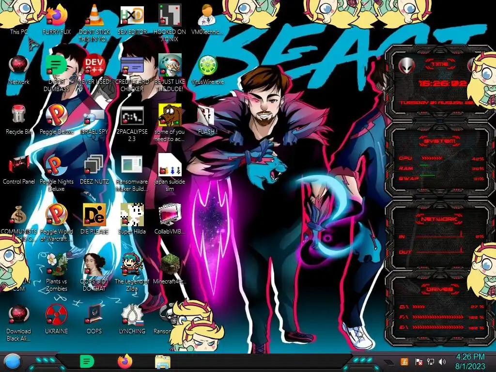Select the dog icon labeled 'some of you need to ac...'
This screenshot has width=496, height=372.
click(170, 124)
